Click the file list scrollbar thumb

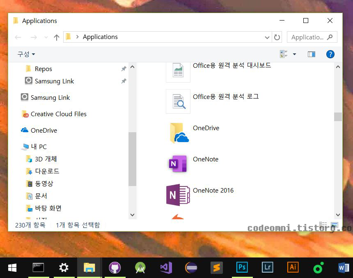click(338, 117)
